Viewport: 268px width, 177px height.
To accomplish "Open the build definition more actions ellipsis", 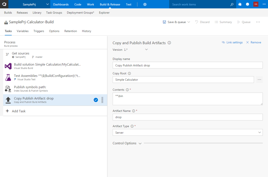I will click(258, 22).
